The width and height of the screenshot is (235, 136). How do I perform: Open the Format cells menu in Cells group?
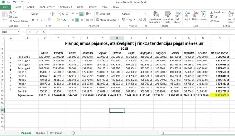click(x=203, y=17)
